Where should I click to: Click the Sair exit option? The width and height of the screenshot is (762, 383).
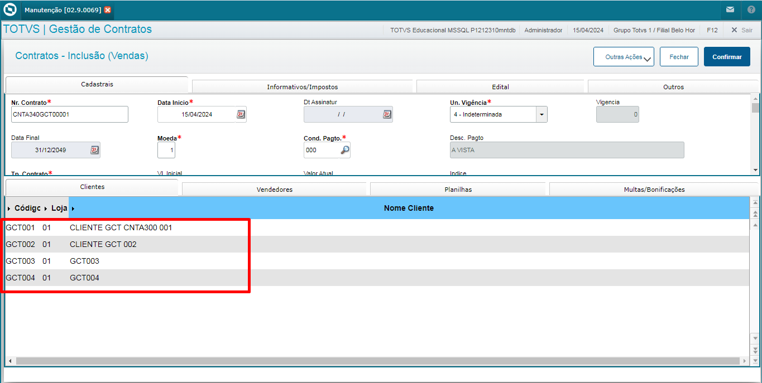coord(742,30)
